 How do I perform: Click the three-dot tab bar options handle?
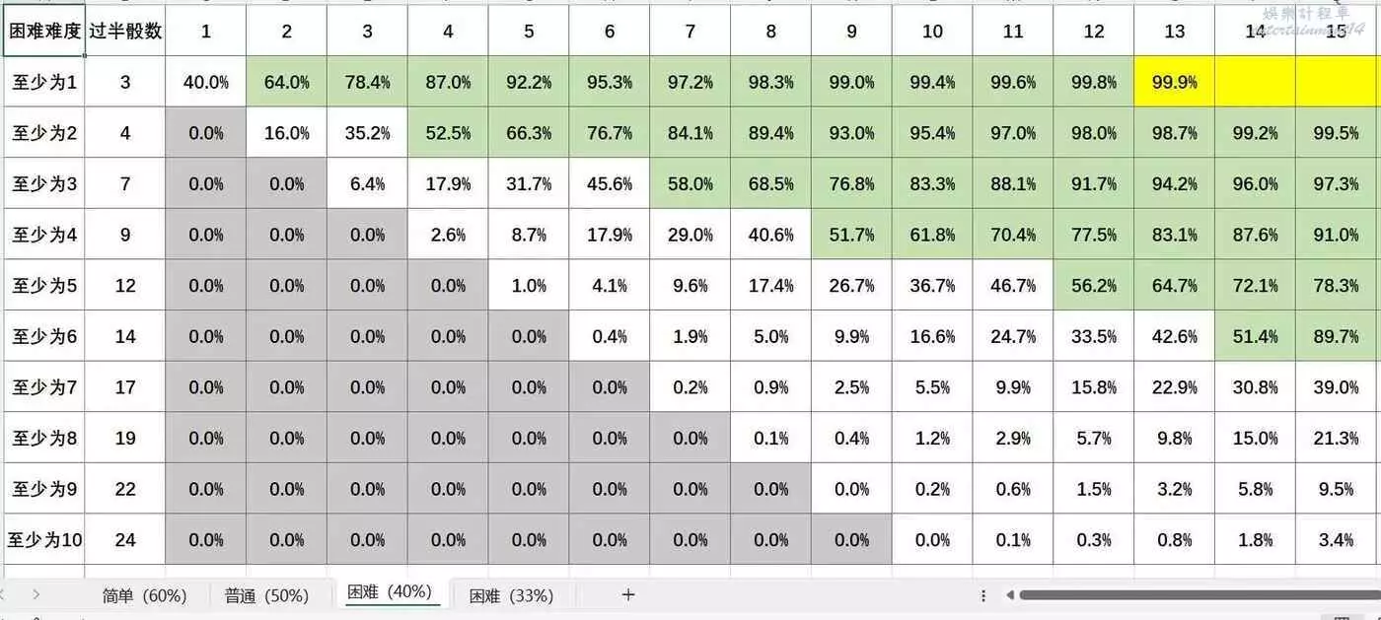click(x=983, y=595)
